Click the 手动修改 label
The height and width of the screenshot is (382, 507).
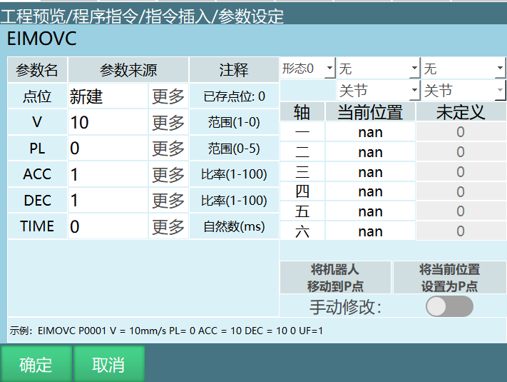click(345, 307)
